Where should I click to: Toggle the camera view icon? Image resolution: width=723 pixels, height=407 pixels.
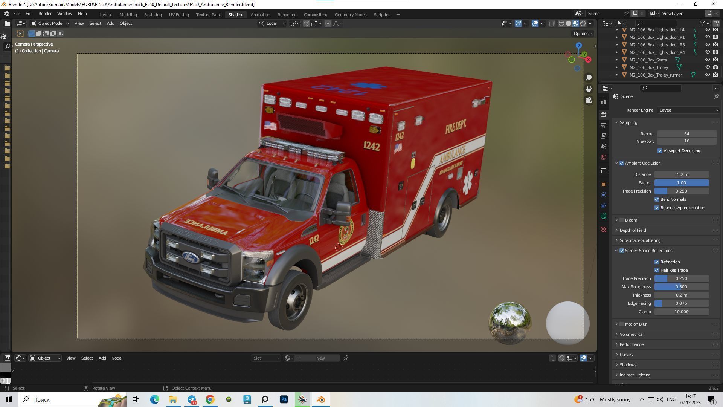click(x=589, y=100)
